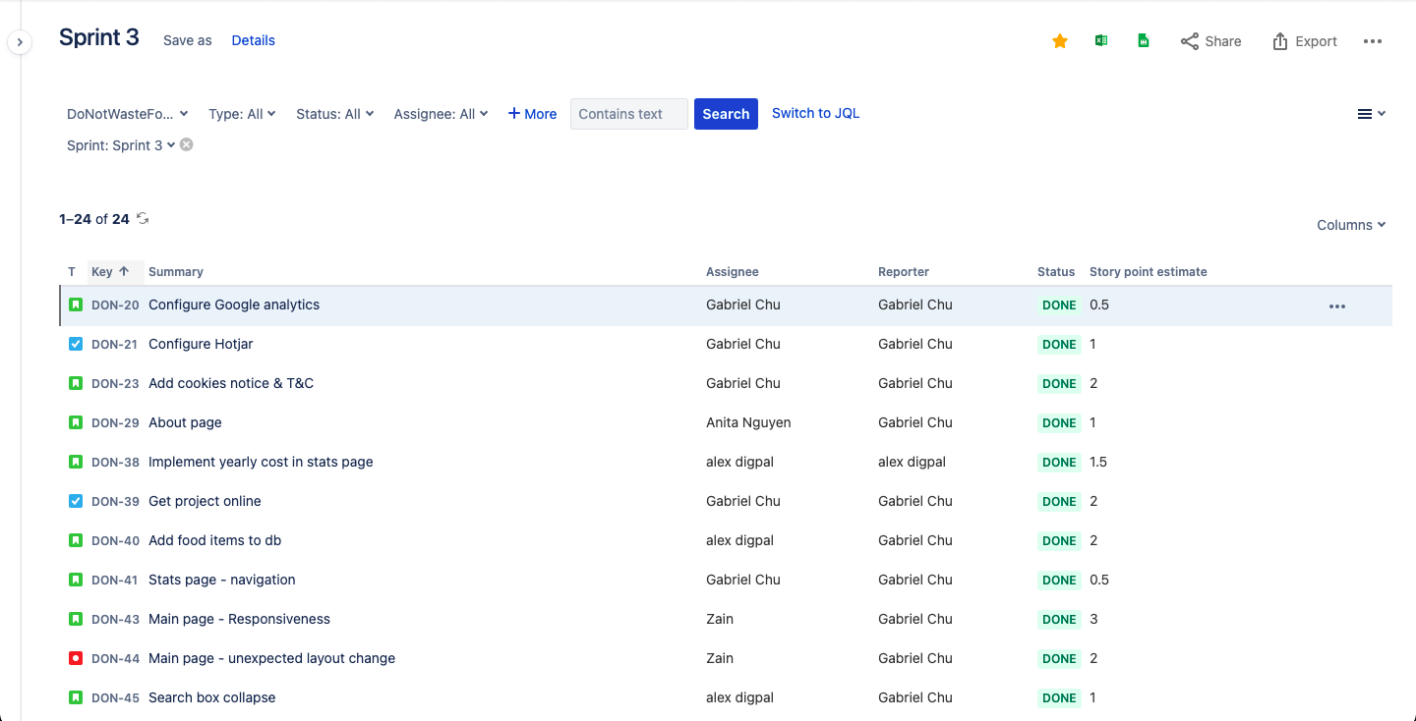Sort by the Summary column

coord(176,271)
